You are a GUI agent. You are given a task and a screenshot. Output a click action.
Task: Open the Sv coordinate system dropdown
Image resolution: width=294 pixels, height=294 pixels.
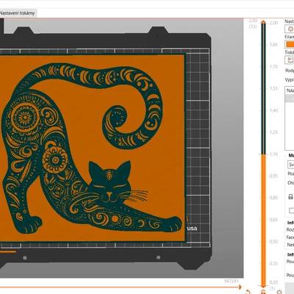(291, 165)
